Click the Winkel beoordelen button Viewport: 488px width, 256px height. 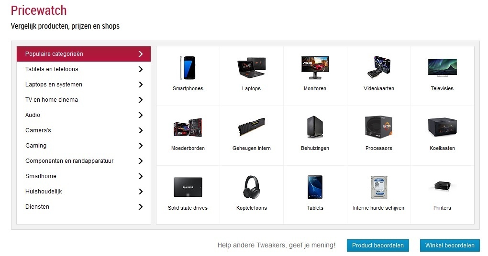click(x=450, y=245)
